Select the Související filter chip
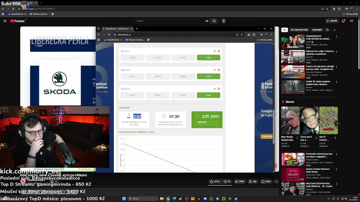This screenshot has width=360, height=202. (x=317, y=30)
